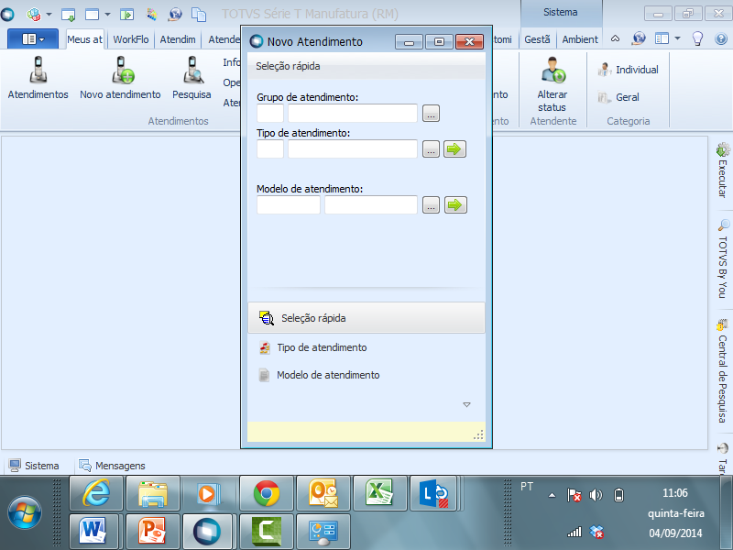
Task: Open Internet Explorer from the taskbar
Action: pyautogui.click(x=96, y=493)
